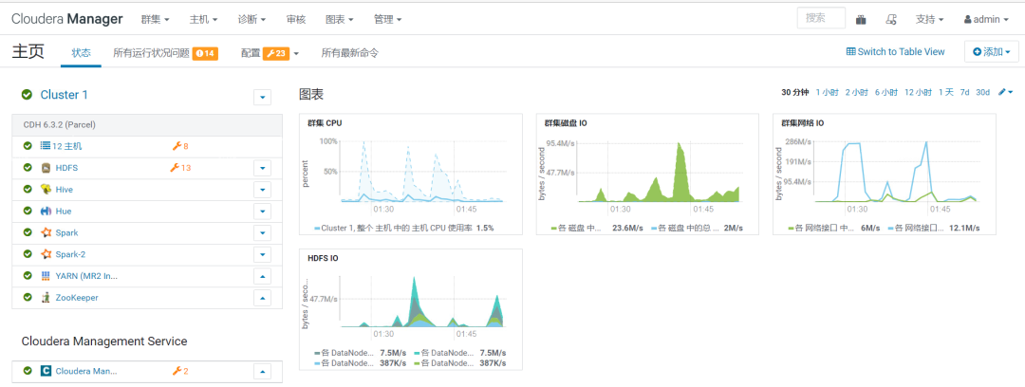Click the Hue service icon

pos(46,212)
